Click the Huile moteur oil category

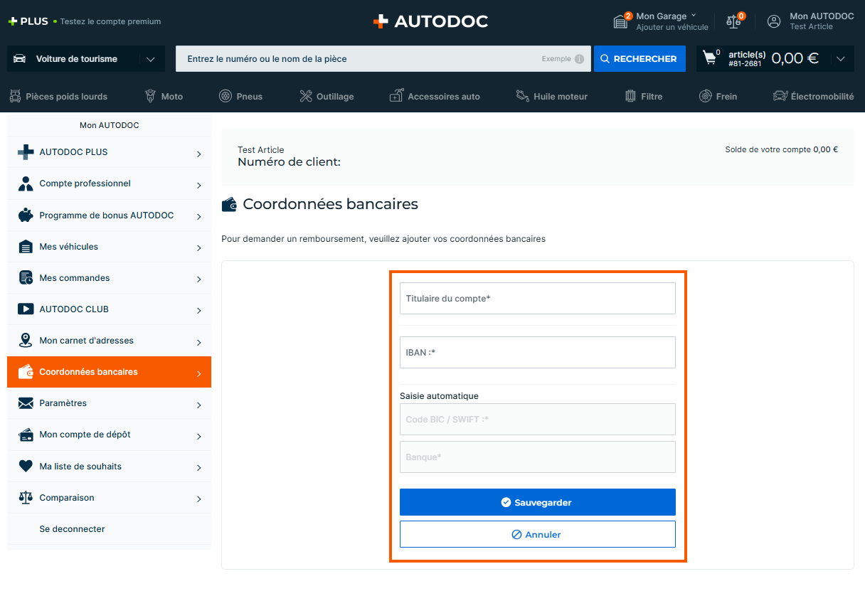[x=551, y=96]
